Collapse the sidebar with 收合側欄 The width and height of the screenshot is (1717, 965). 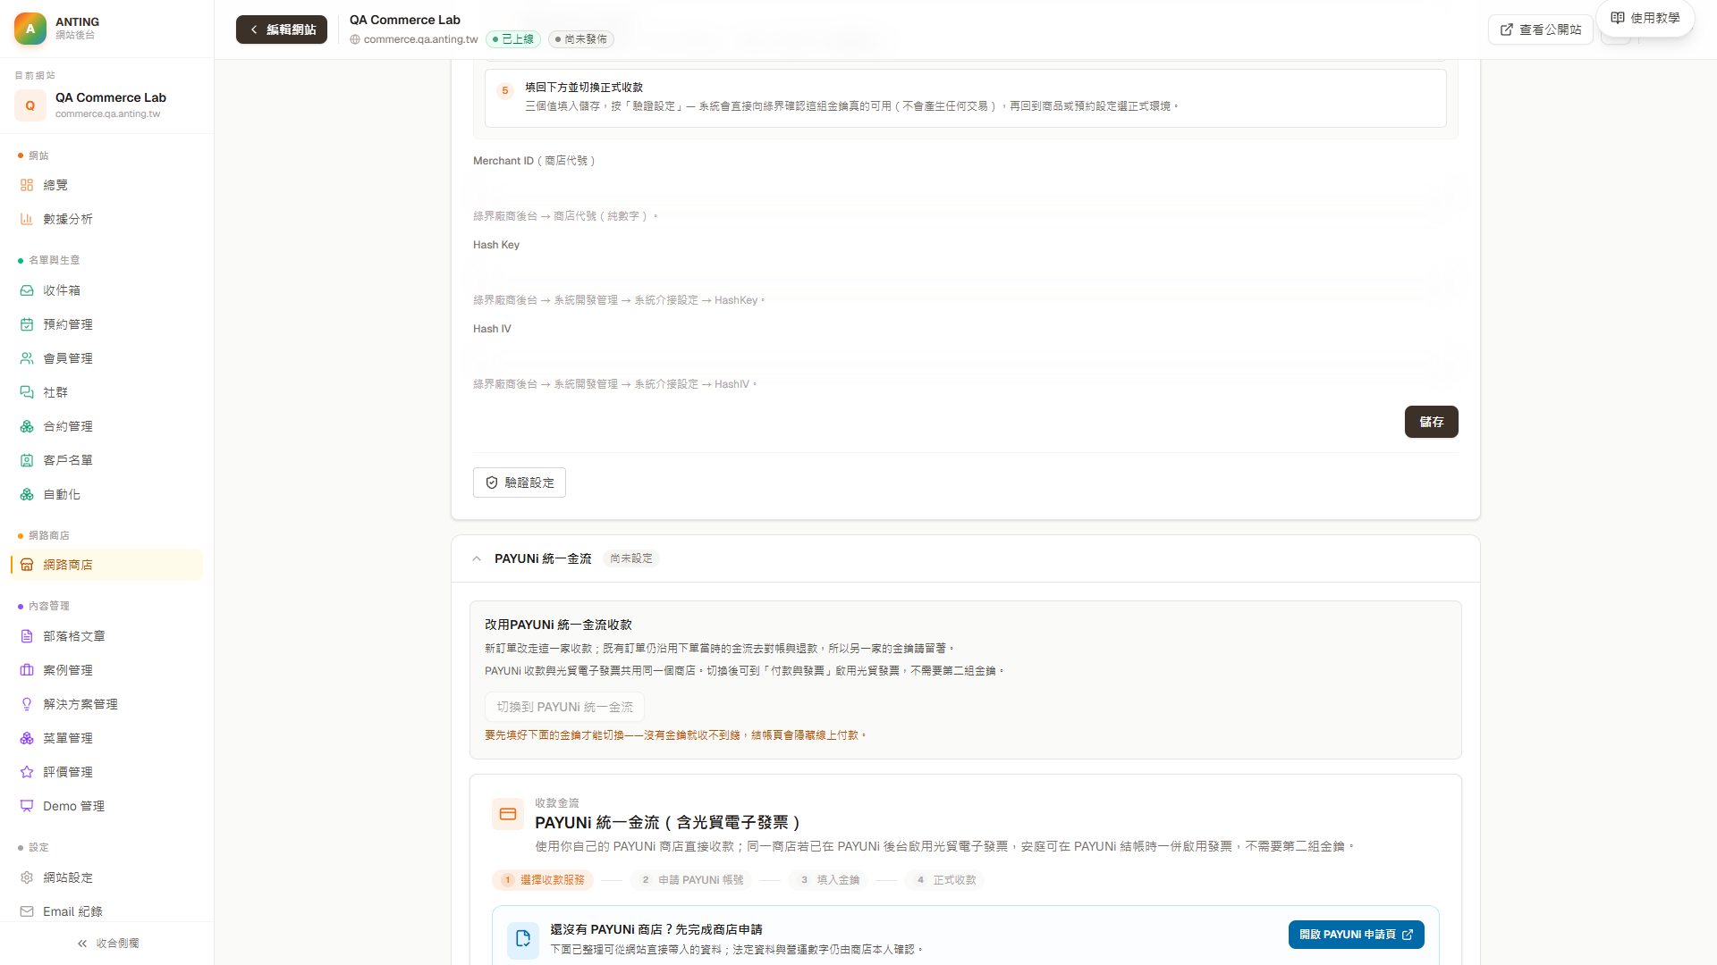pos(107,944)
